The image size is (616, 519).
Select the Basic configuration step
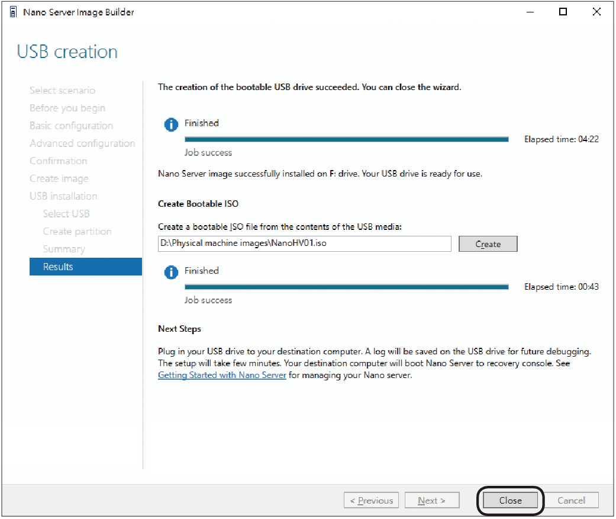[72, 126]
